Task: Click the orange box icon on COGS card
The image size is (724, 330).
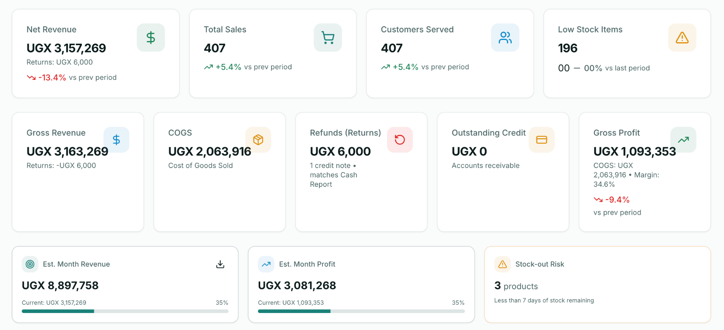Action: tap(258, 140)
